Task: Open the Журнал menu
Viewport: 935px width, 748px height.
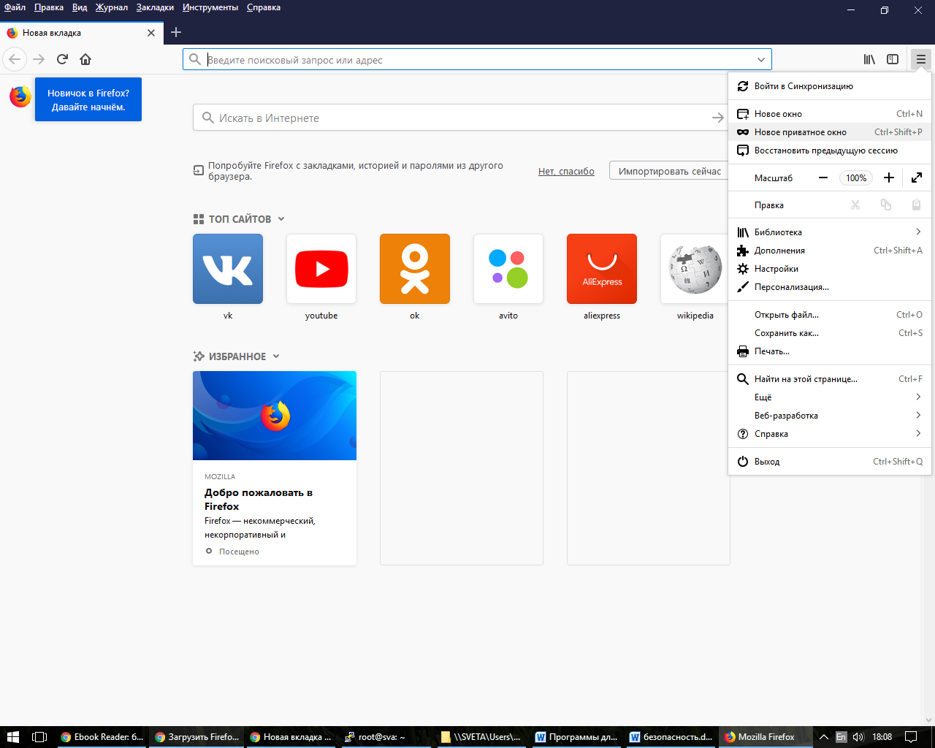Action: [x=111, y=7]
